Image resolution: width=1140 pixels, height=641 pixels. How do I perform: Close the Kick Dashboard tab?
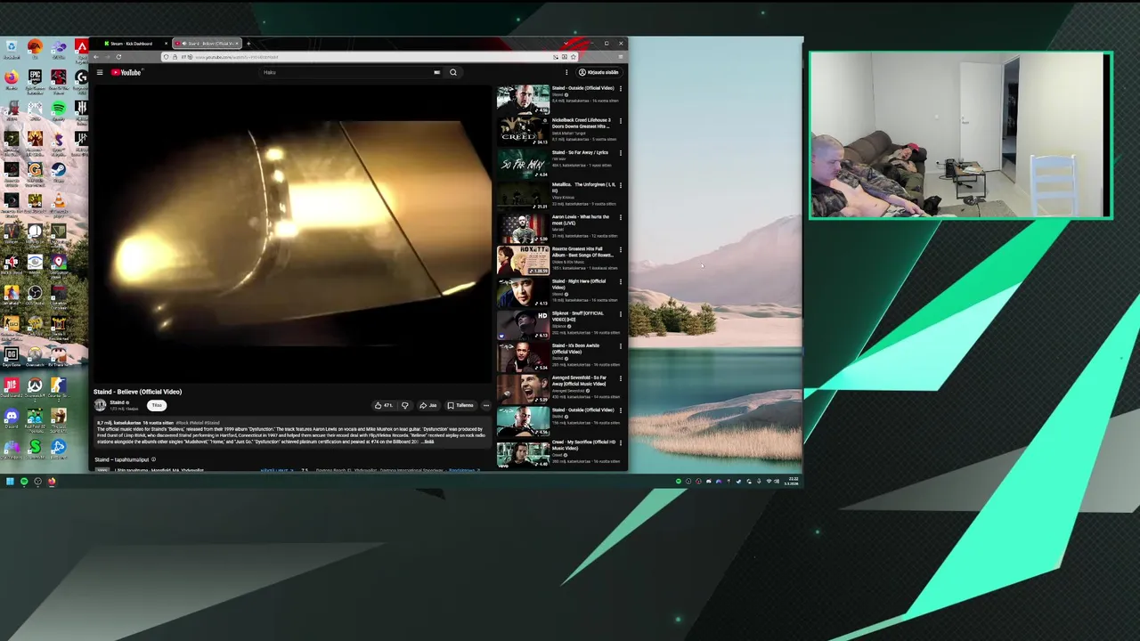pyautogui.click(x=167, y=43)
